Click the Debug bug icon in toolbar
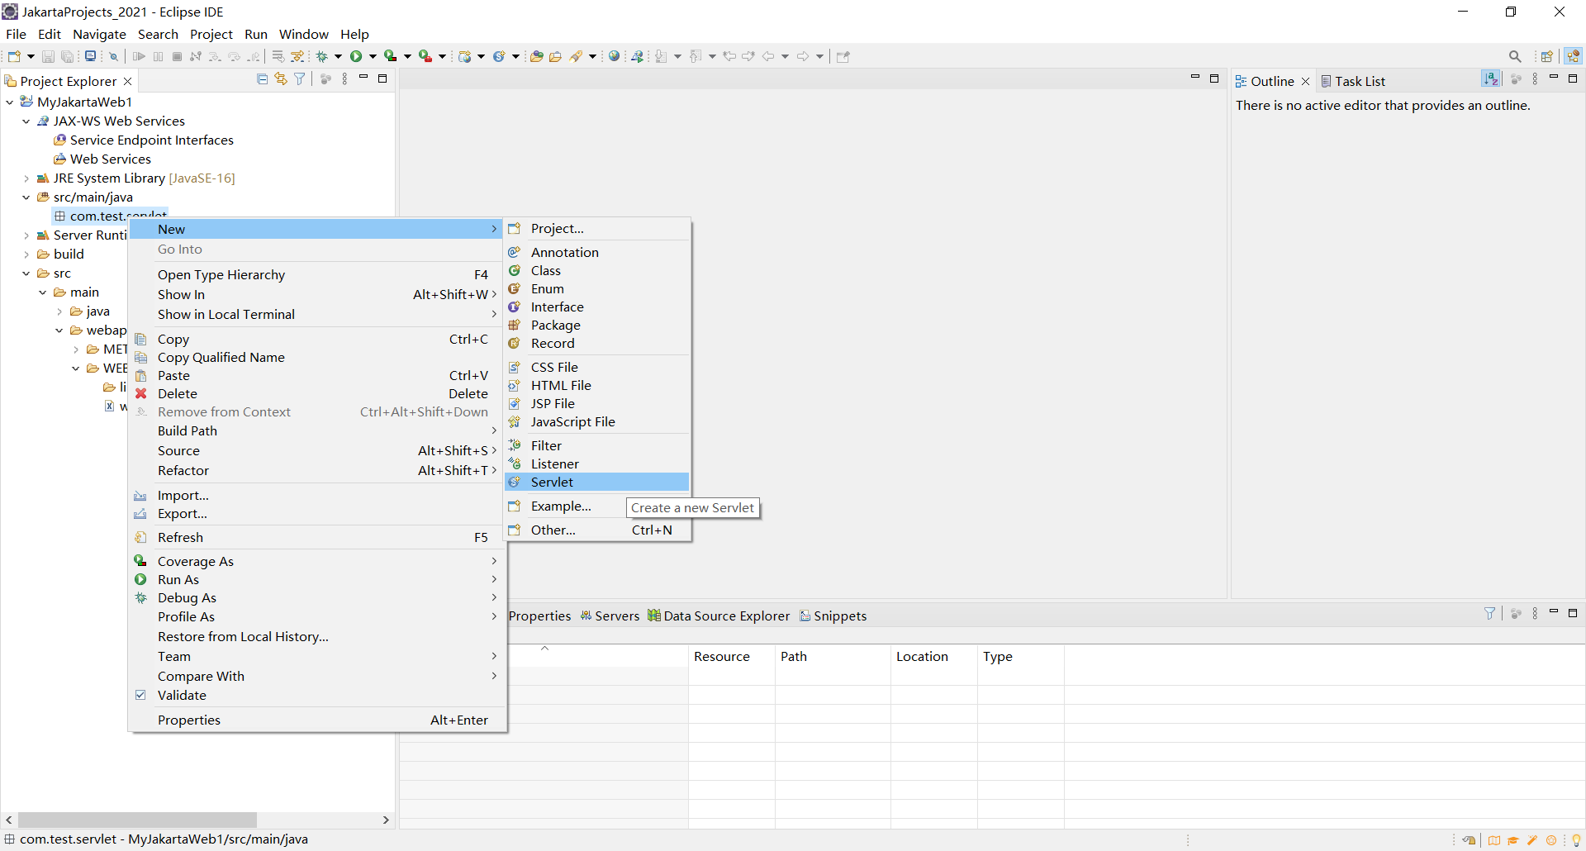Screen dimensions: 1586x851 pos(322,56)
